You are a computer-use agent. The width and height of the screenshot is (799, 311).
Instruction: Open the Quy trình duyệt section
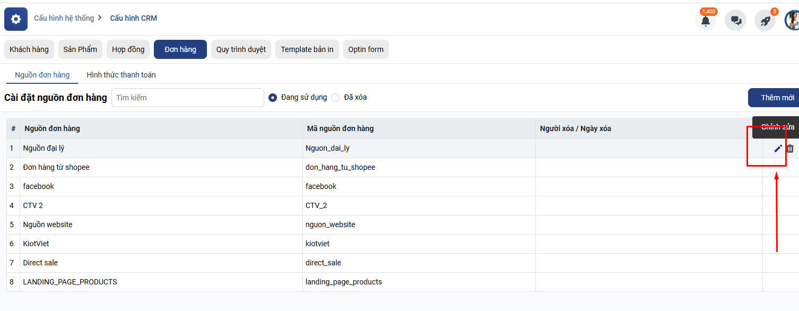click(241, 49)
